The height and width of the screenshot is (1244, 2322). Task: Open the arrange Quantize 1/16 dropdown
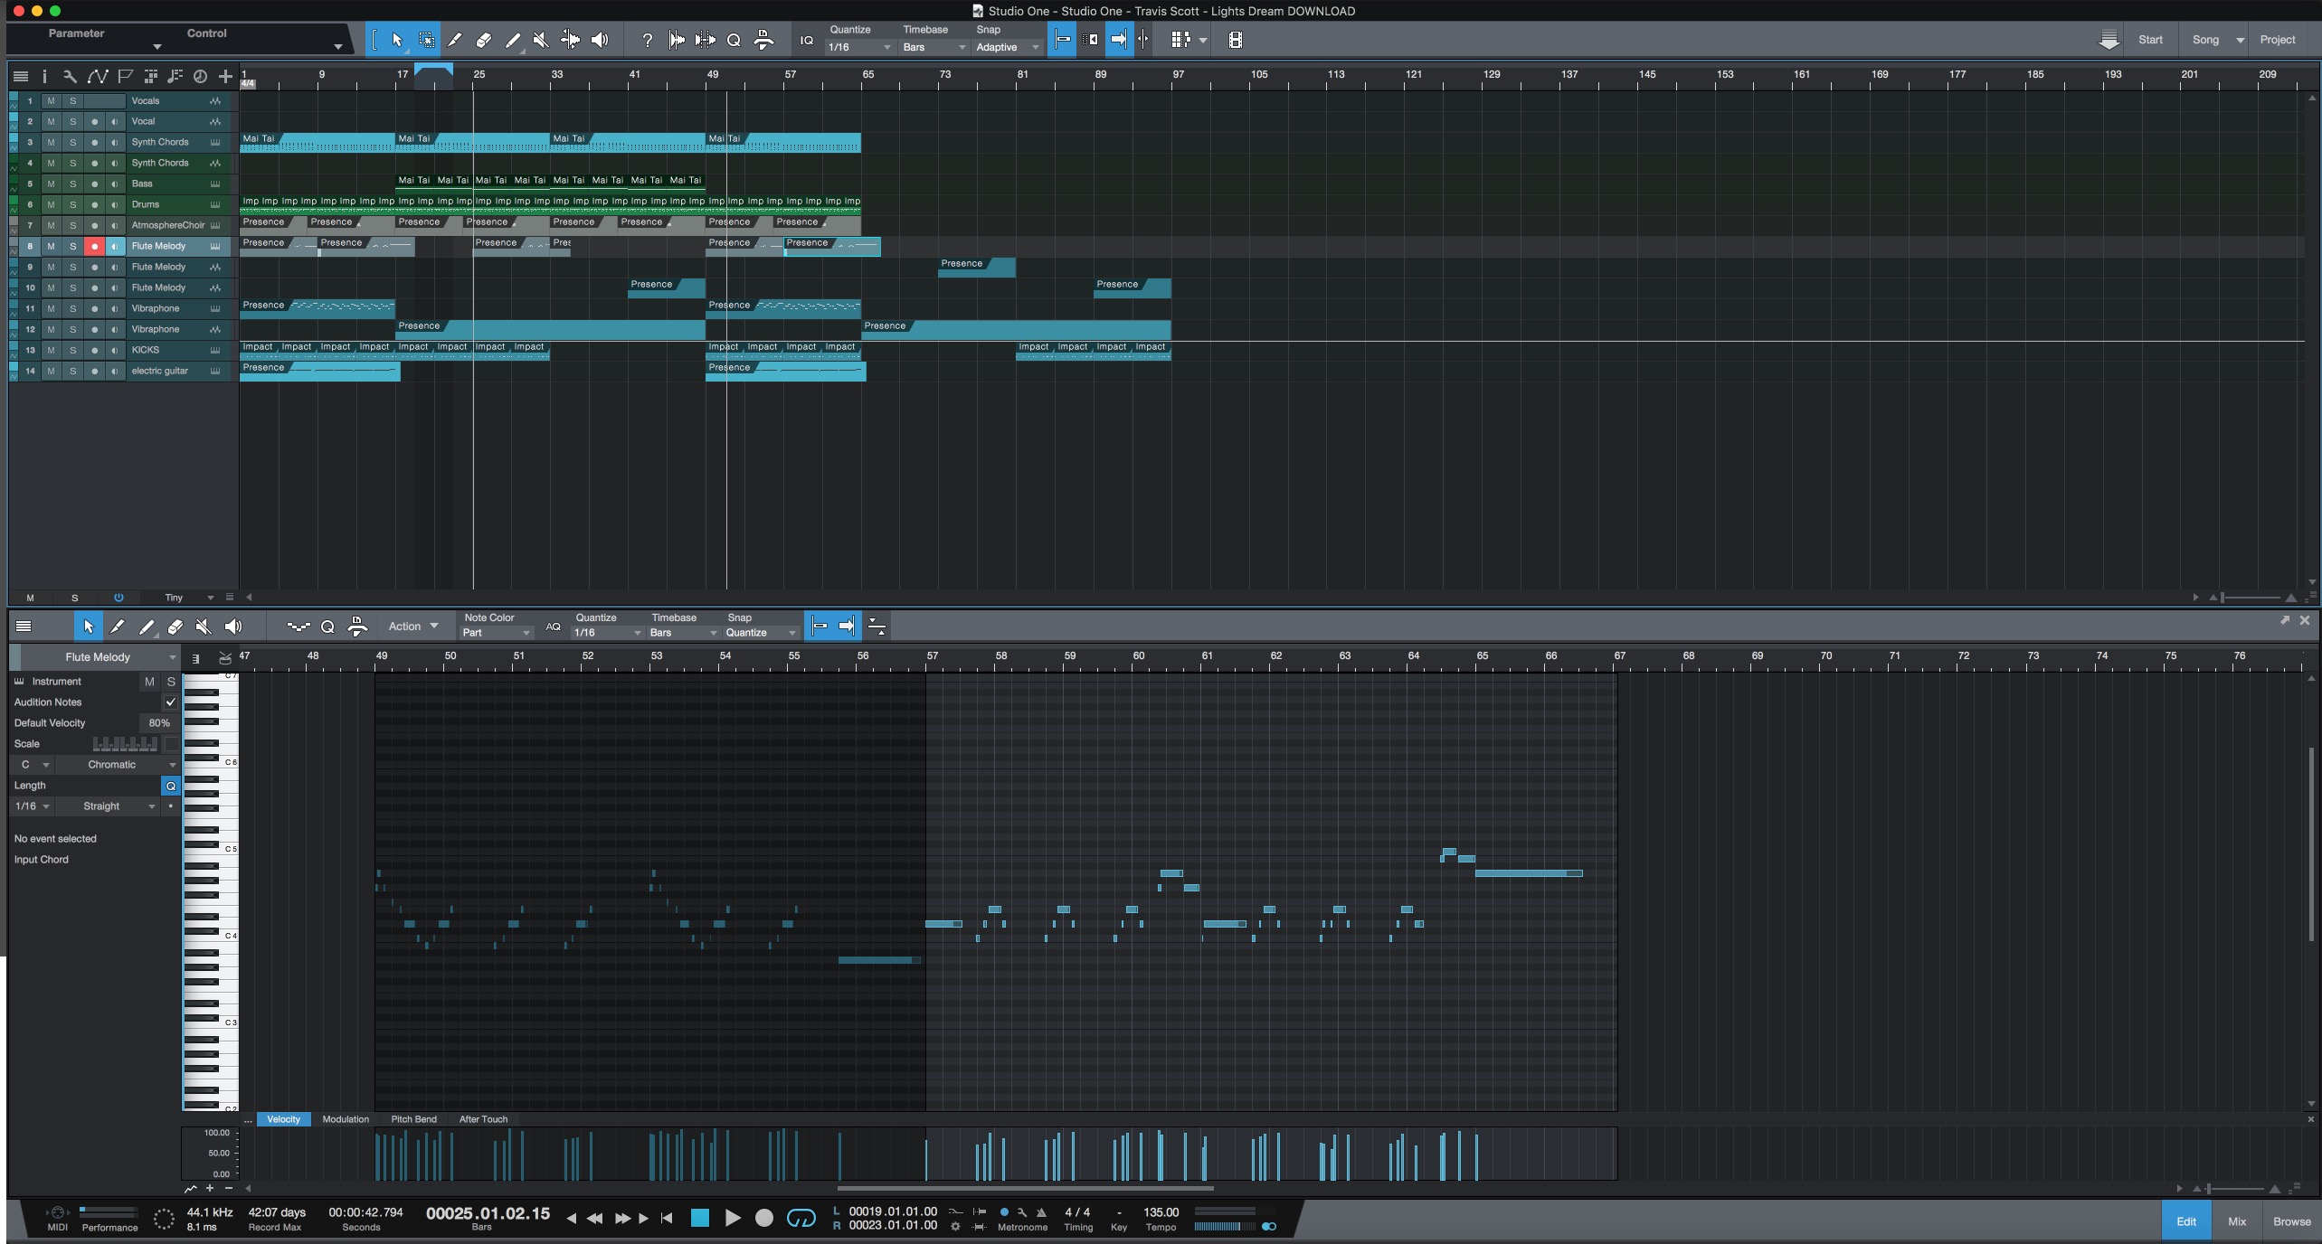(859, 47)
